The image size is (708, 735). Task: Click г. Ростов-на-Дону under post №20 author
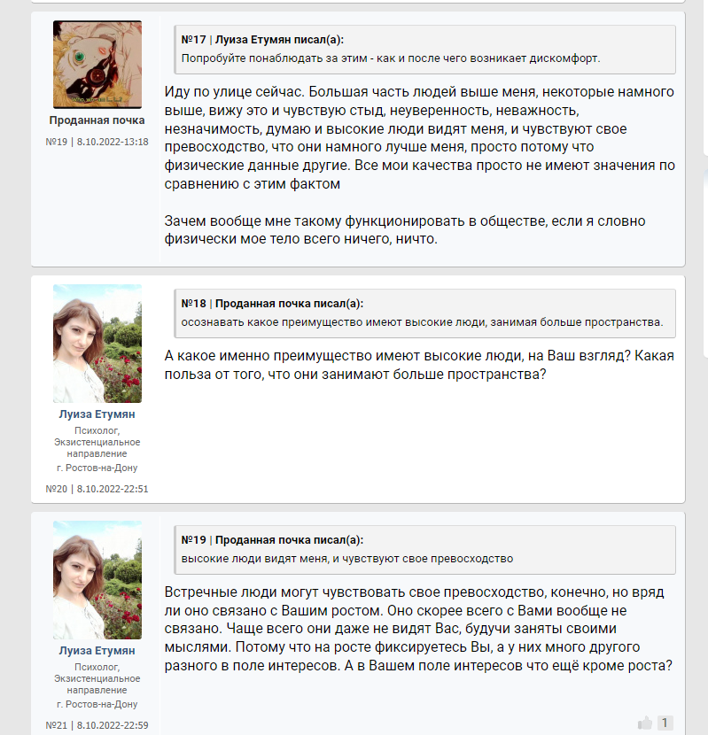pyautogui.click(x=97, y=468)
